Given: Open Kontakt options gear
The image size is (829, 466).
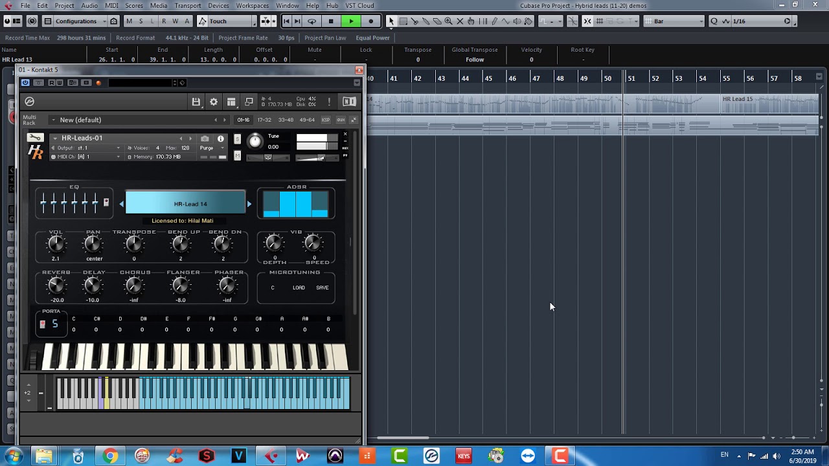Looking at the screenshot, I should [x=214, y=102].
